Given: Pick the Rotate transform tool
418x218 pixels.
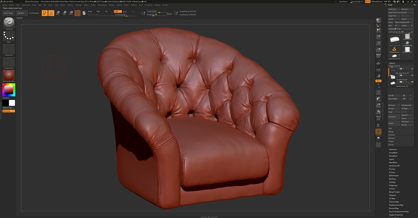Looking at the screenshot, I should click(71, 13).
